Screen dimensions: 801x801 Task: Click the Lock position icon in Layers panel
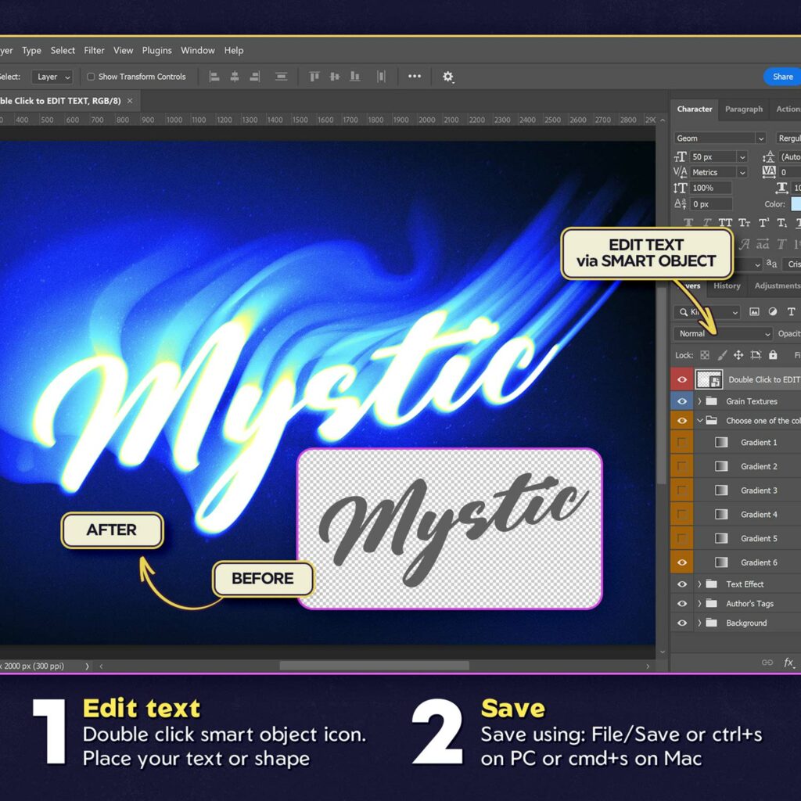click(x=739, y=355)
